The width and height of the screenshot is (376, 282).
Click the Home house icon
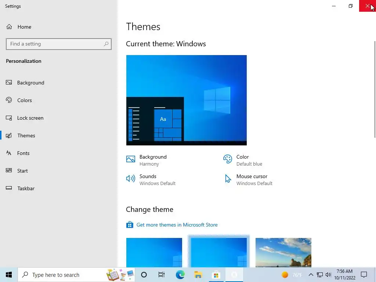[x=9, y=27]
